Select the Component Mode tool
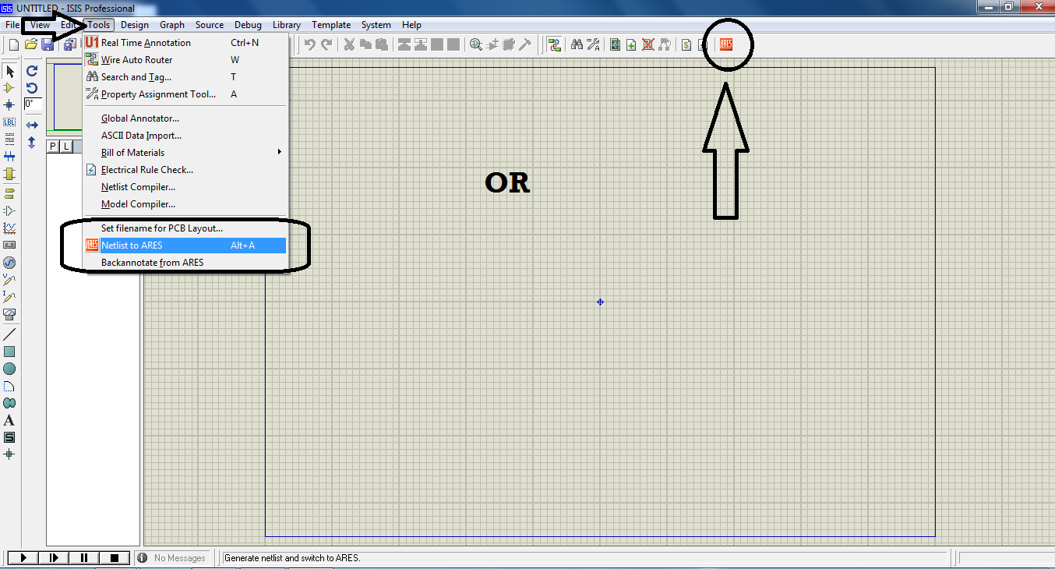 [x=9, y=88]
